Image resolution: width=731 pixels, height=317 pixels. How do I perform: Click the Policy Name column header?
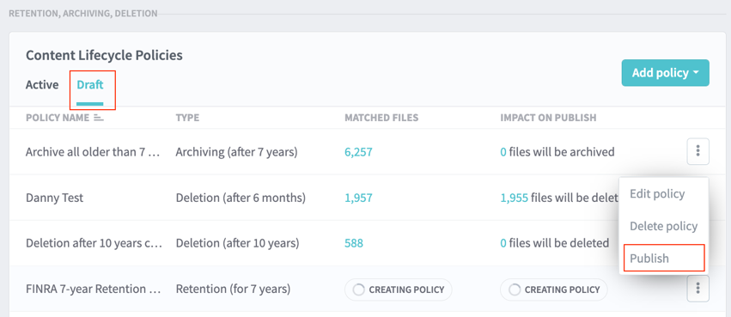[x=58, y=118]
